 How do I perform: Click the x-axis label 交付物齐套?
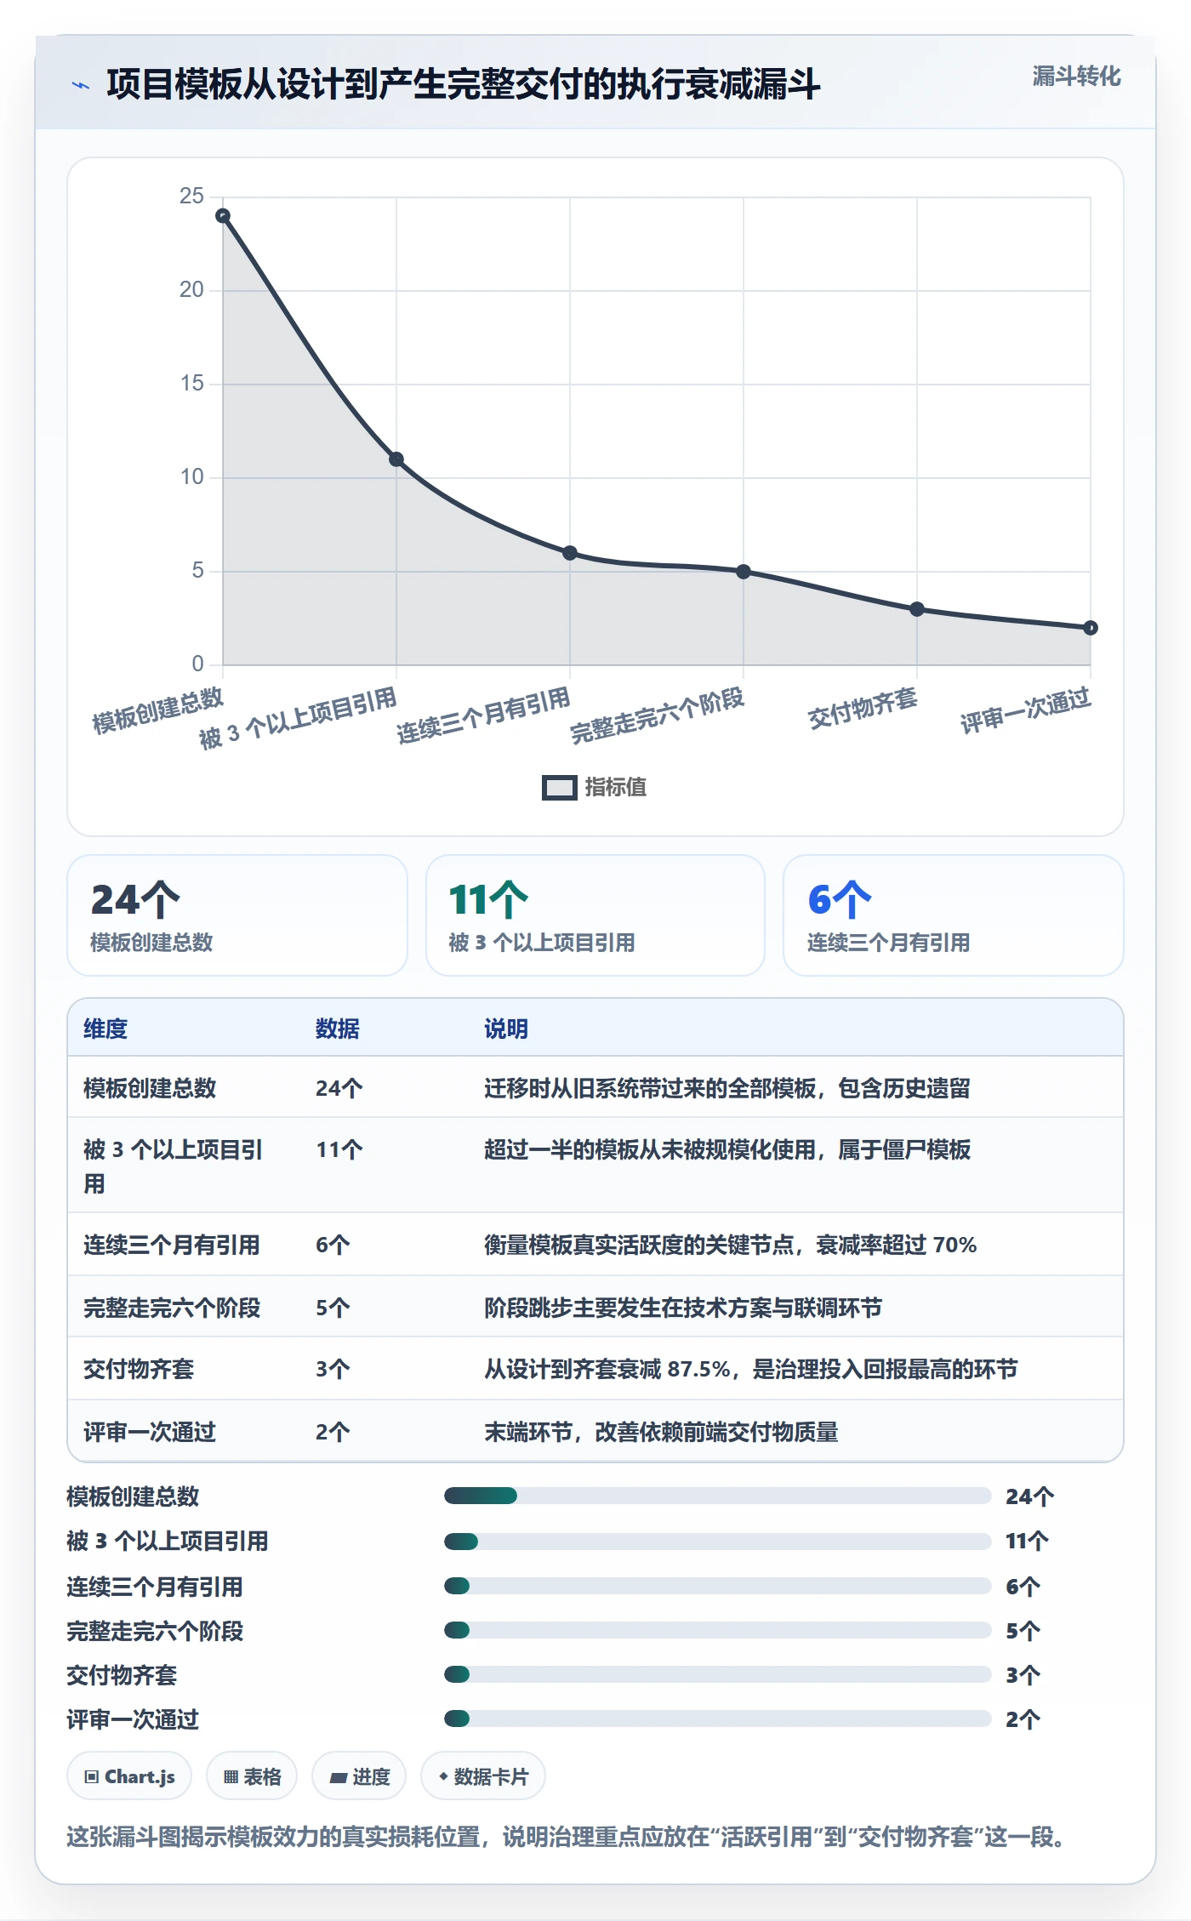pos(863,709)
